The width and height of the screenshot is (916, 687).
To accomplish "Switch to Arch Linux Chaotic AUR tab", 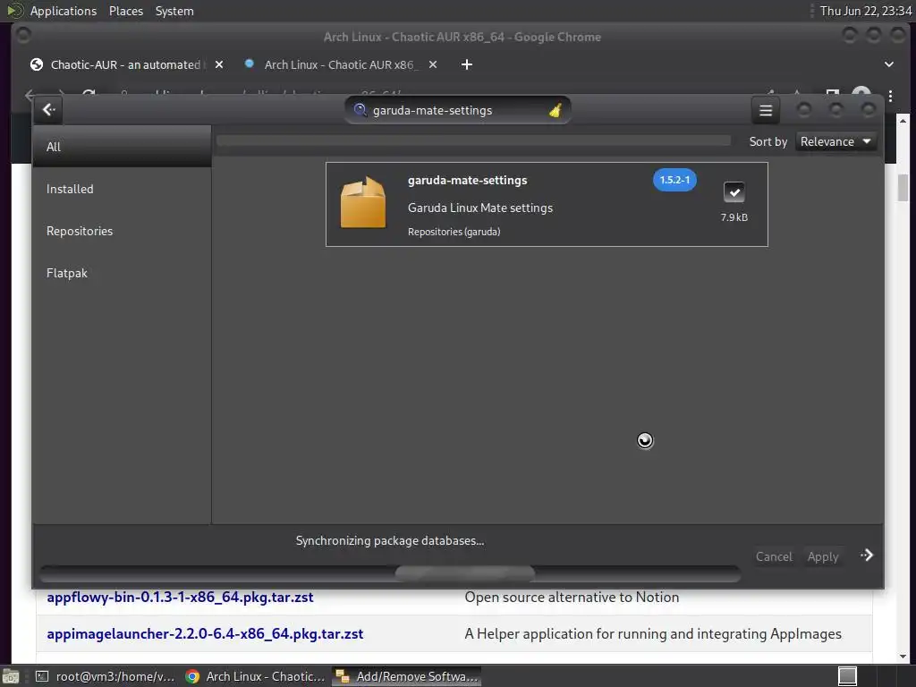I will (339, 64).
